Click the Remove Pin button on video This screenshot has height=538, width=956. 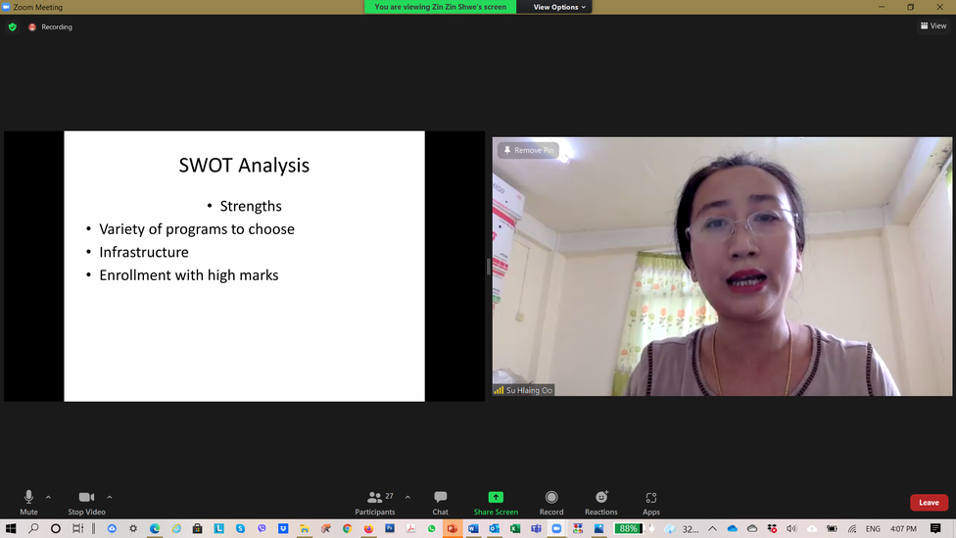tap(528, 150)
